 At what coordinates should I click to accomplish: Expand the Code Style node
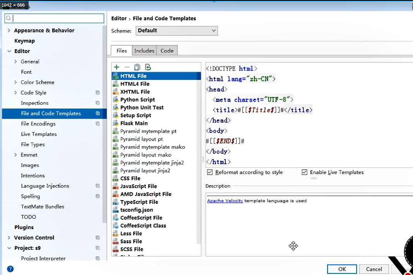tap(15, 93)
